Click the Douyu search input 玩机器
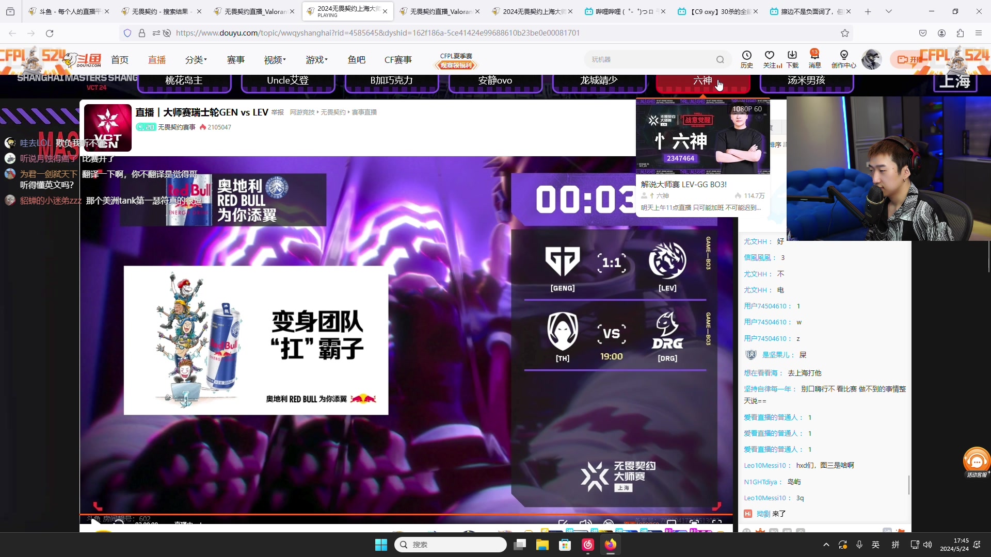The width and height of the screenshot is (991, 557). pyautogui.click(x=650, y=60)
